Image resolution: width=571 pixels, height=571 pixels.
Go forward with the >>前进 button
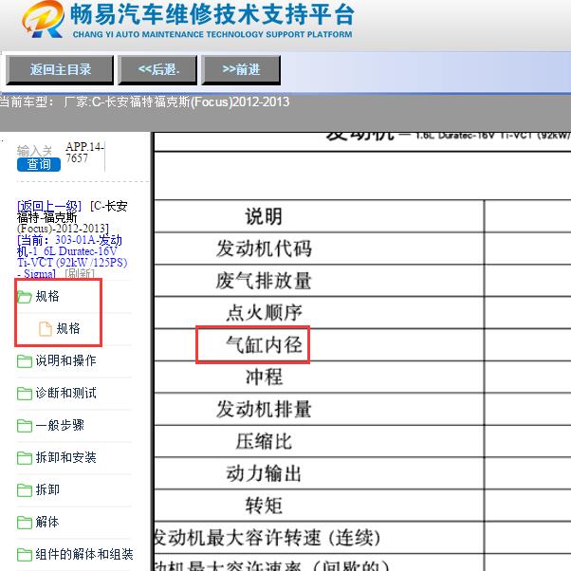(241, 70)
